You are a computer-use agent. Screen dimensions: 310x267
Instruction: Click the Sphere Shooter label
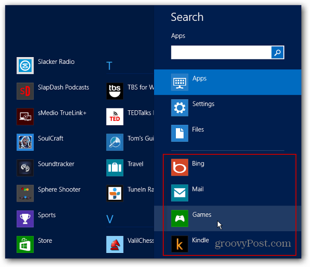[x=59, y=190]
